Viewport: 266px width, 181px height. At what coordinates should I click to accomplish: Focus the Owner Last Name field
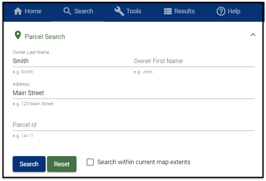coord(70,61)
